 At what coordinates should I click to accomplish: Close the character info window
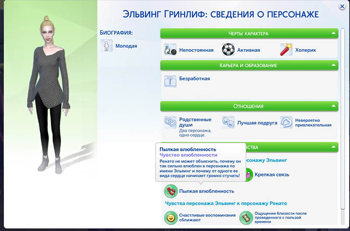click(342, 7)
